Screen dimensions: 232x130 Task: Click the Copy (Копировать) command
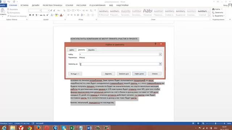[13, 13]
